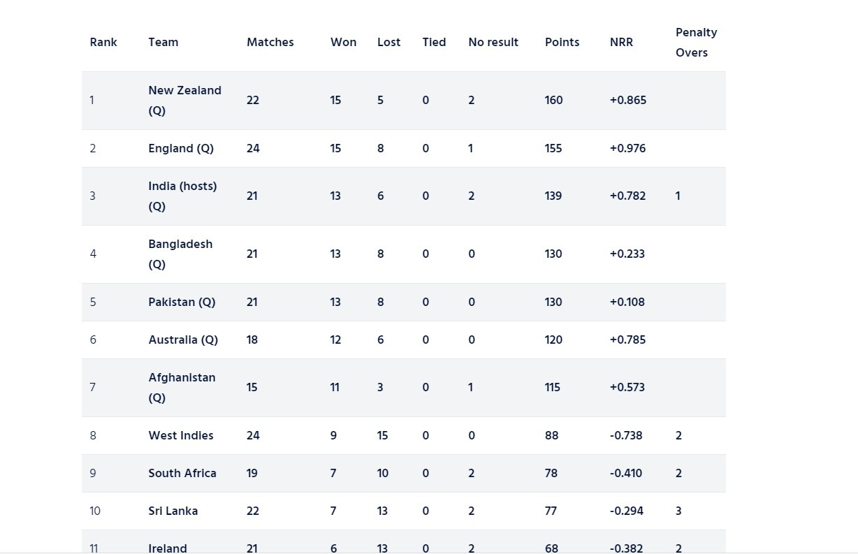Click the Tied column header
Viewport: 858px width, 554px height.
point(434,43)
